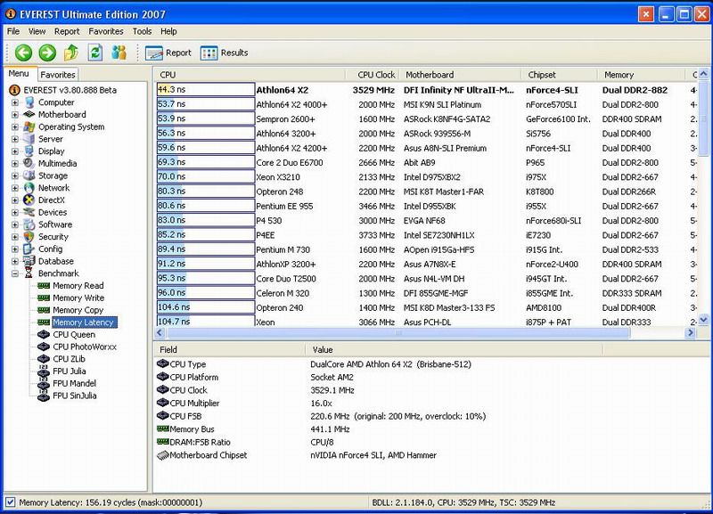713x514 pixels.
Task: Open the Memory Copy benchmark
Action: point(78,310)
